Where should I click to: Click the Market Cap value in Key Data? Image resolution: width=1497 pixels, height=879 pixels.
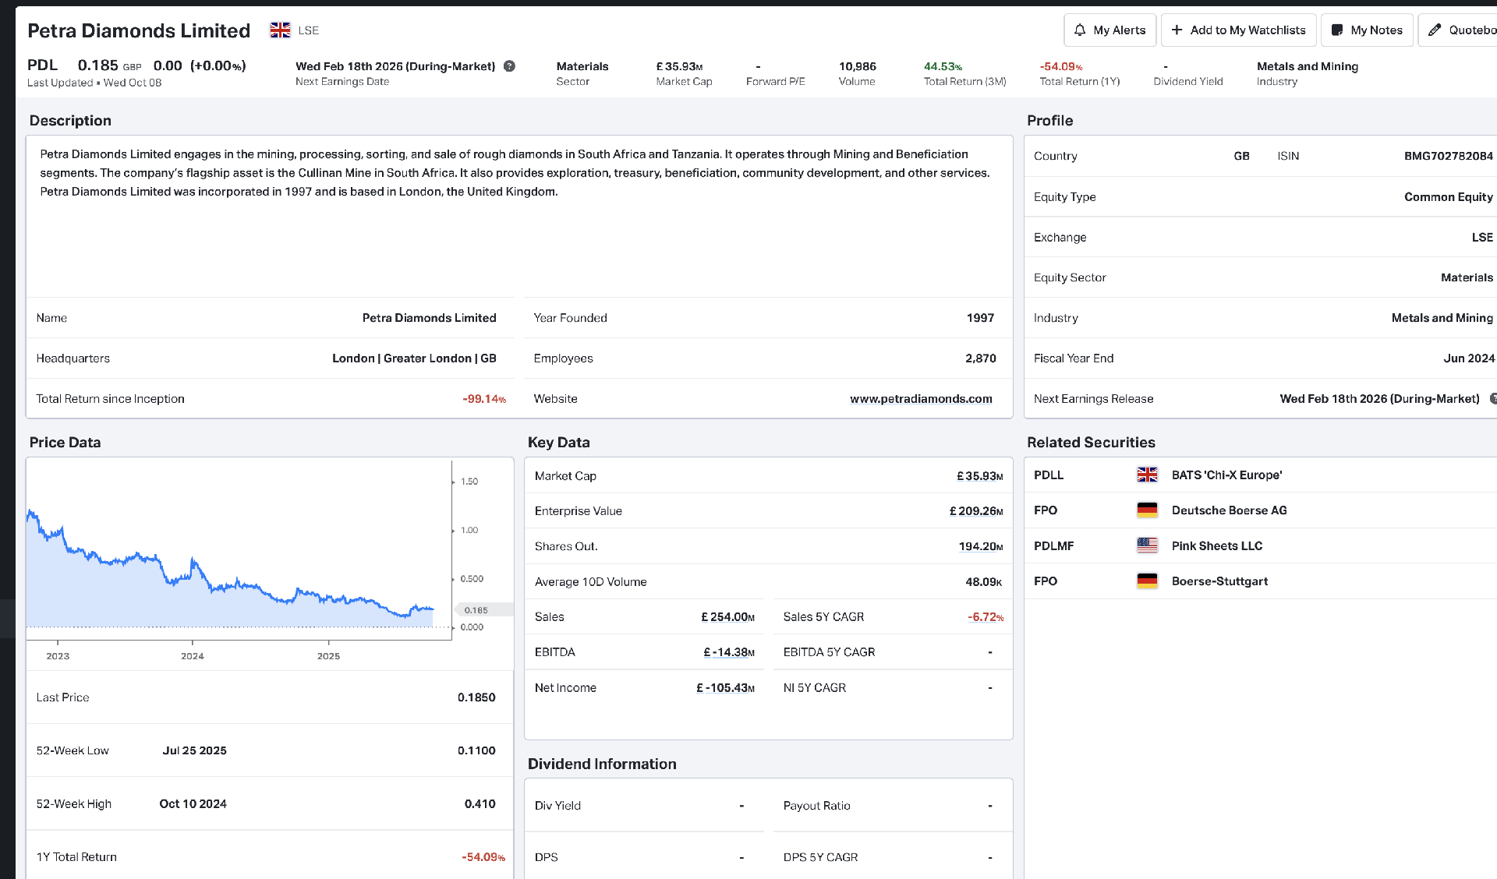[979, 476]
